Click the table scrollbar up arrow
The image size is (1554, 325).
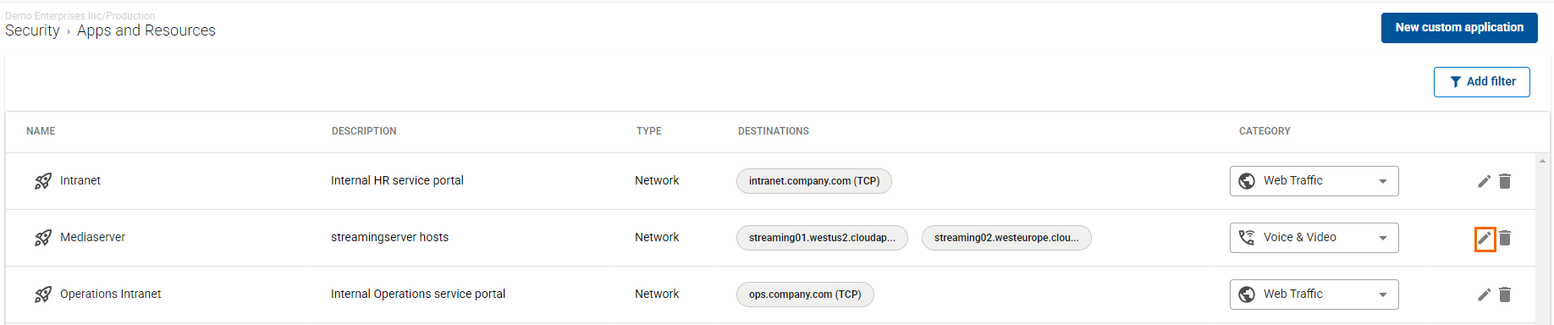tap(1542, 161)
